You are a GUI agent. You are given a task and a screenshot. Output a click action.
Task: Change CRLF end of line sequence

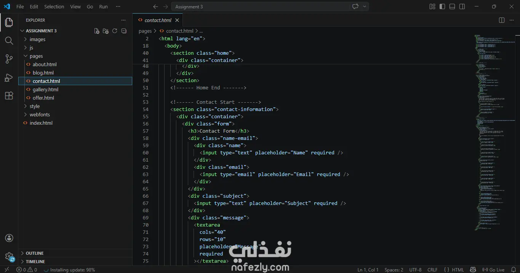pos(432,270)
